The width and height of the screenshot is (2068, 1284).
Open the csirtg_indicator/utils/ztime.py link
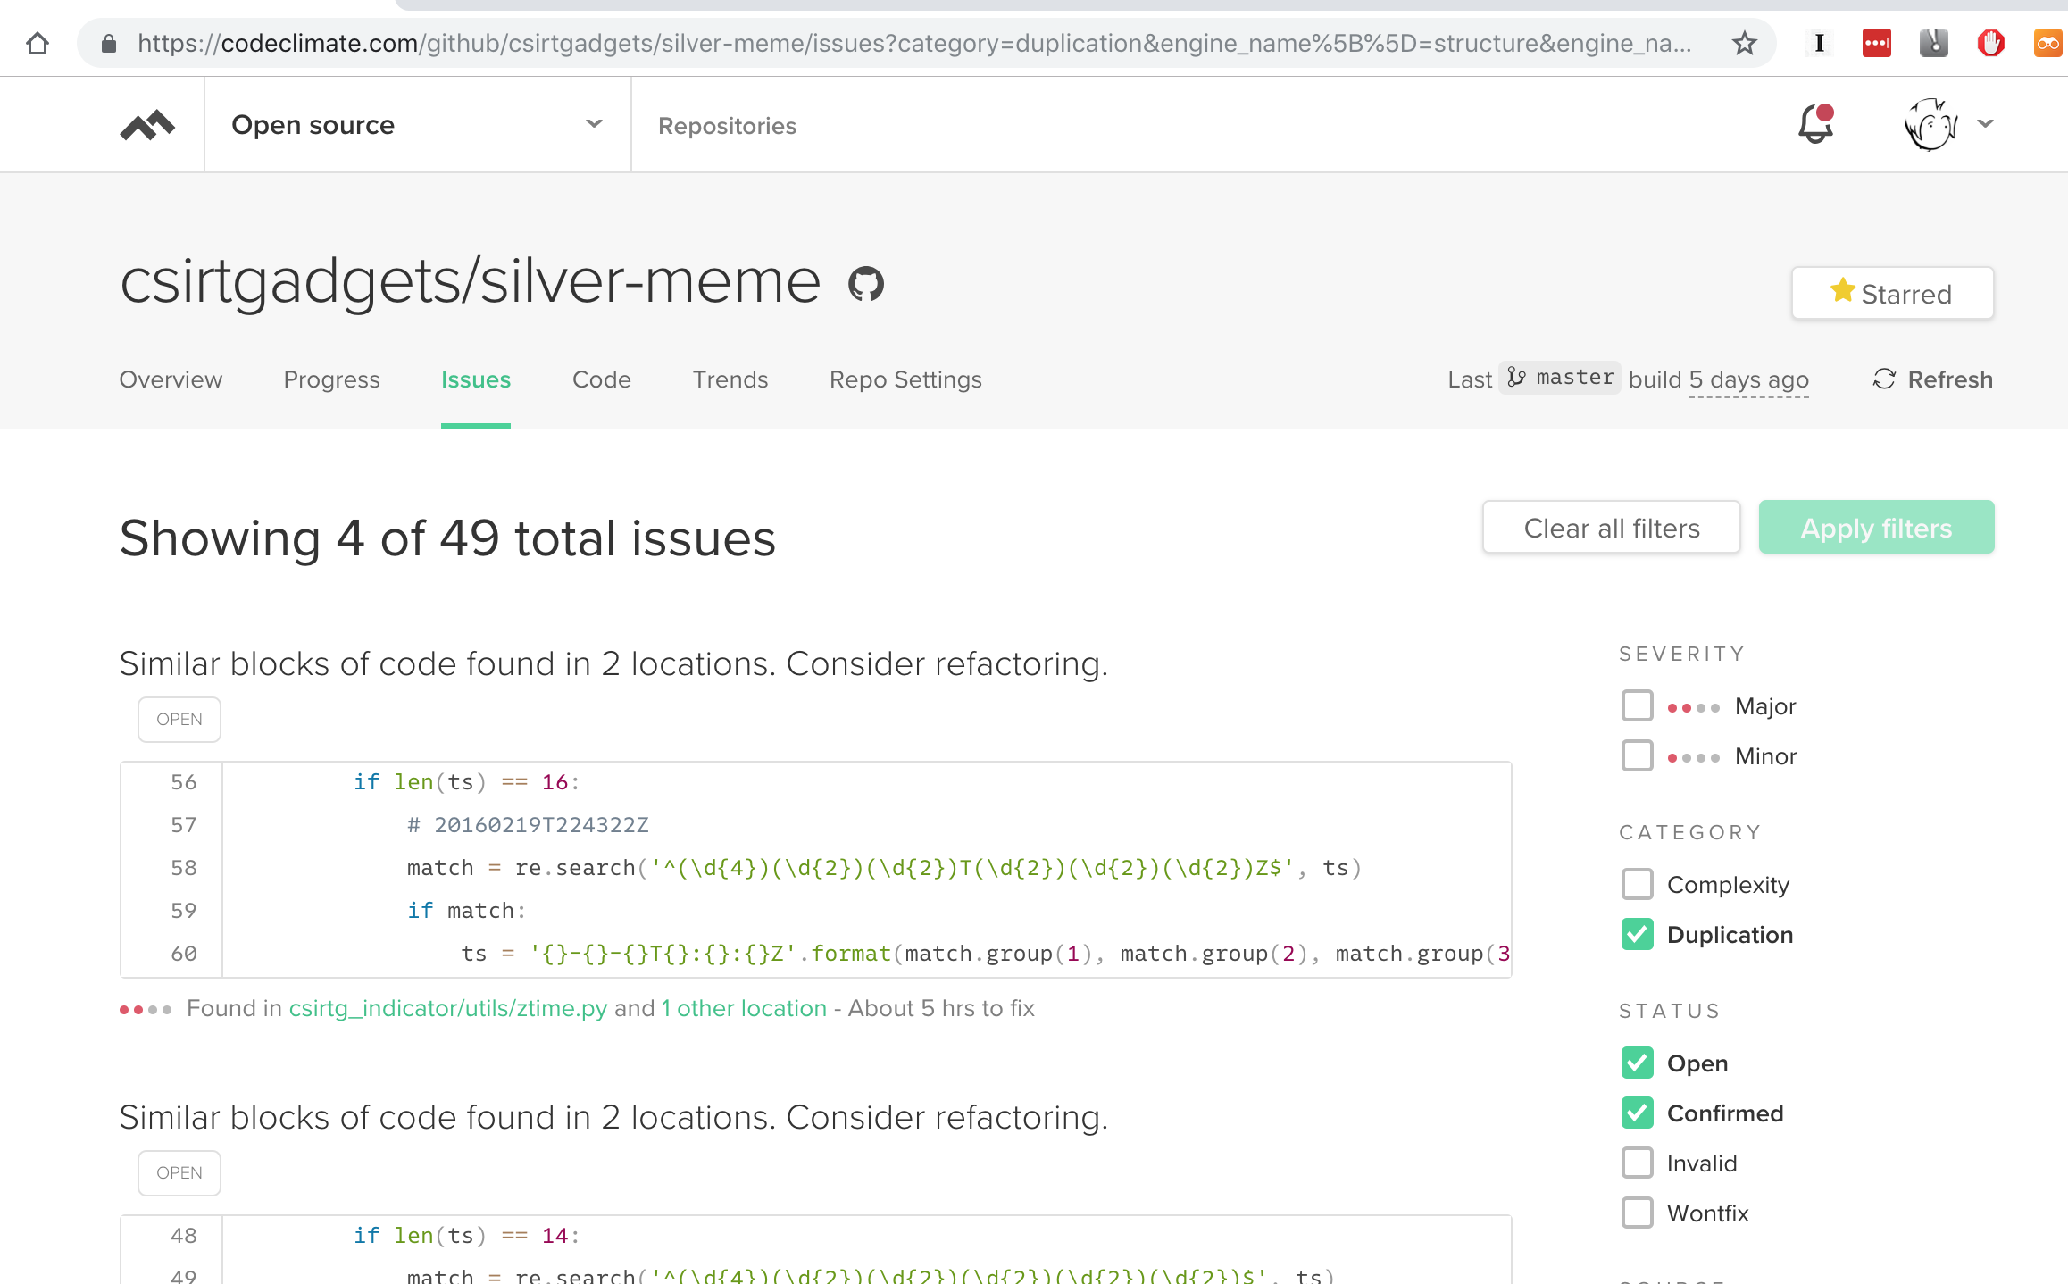click(x=447, y=1008)
